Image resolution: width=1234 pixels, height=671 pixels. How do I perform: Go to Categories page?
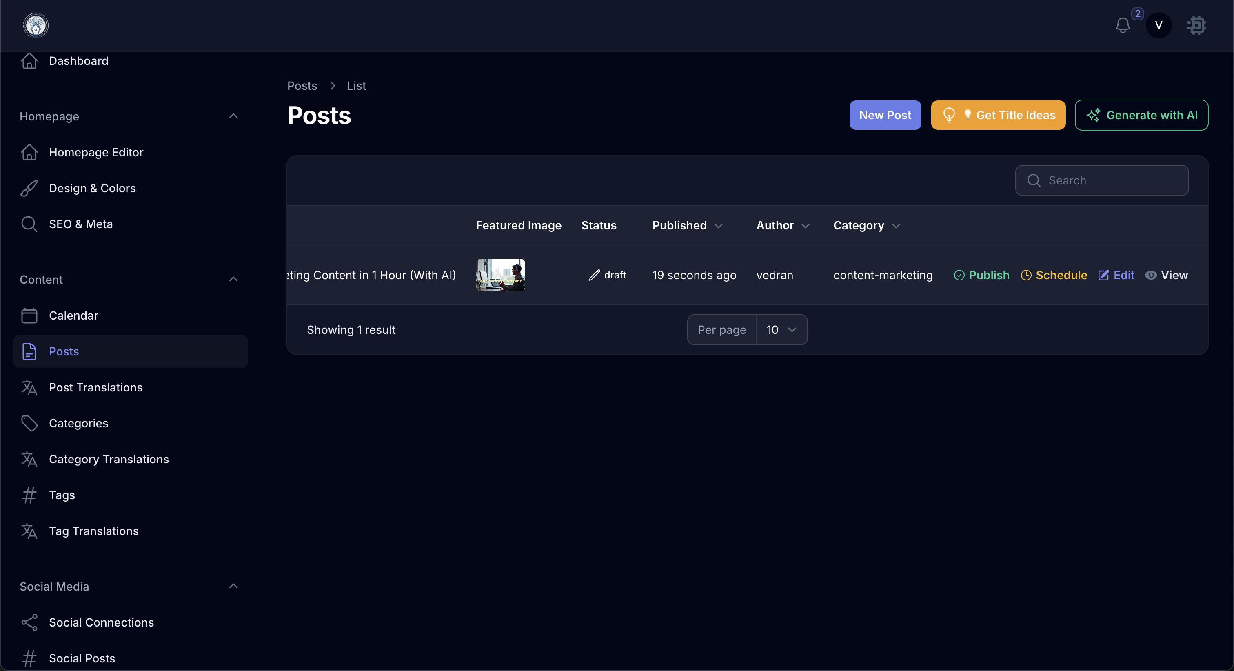130,423
